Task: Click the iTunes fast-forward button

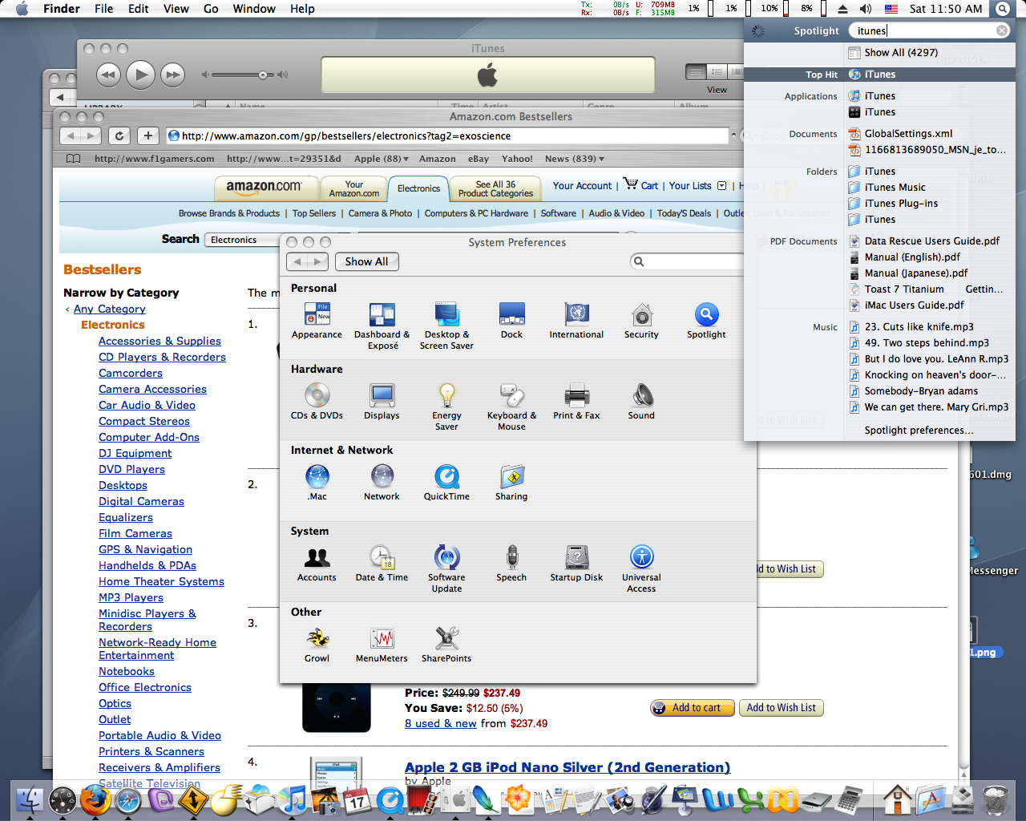Action: 172,75
